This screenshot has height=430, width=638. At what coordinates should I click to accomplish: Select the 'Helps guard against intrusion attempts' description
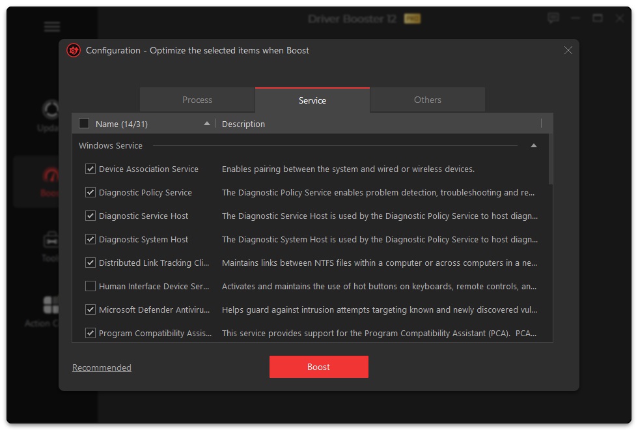[380, 310]
